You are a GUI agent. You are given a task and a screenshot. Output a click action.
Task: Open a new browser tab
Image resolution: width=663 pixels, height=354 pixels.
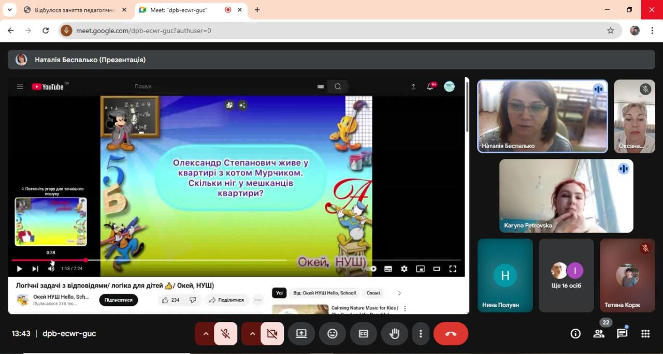pos(257,10)
